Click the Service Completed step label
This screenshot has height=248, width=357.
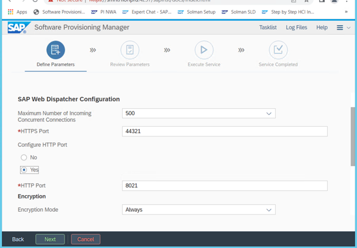pos(278,64)
